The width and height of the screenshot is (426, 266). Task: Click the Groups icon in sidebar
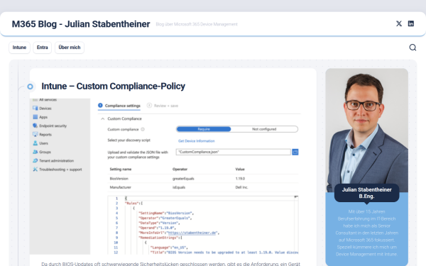point(35,152)
